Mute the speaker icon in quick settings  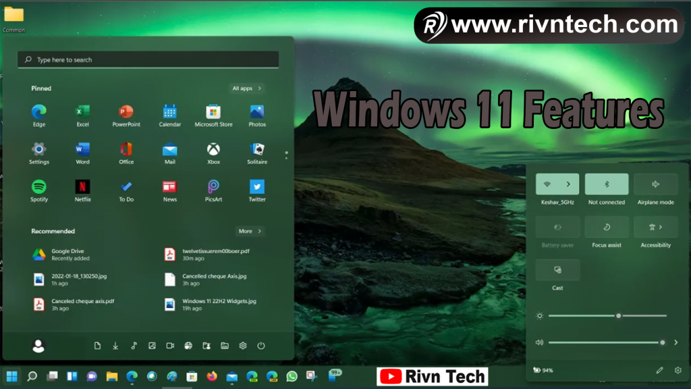tap(539, 342)
